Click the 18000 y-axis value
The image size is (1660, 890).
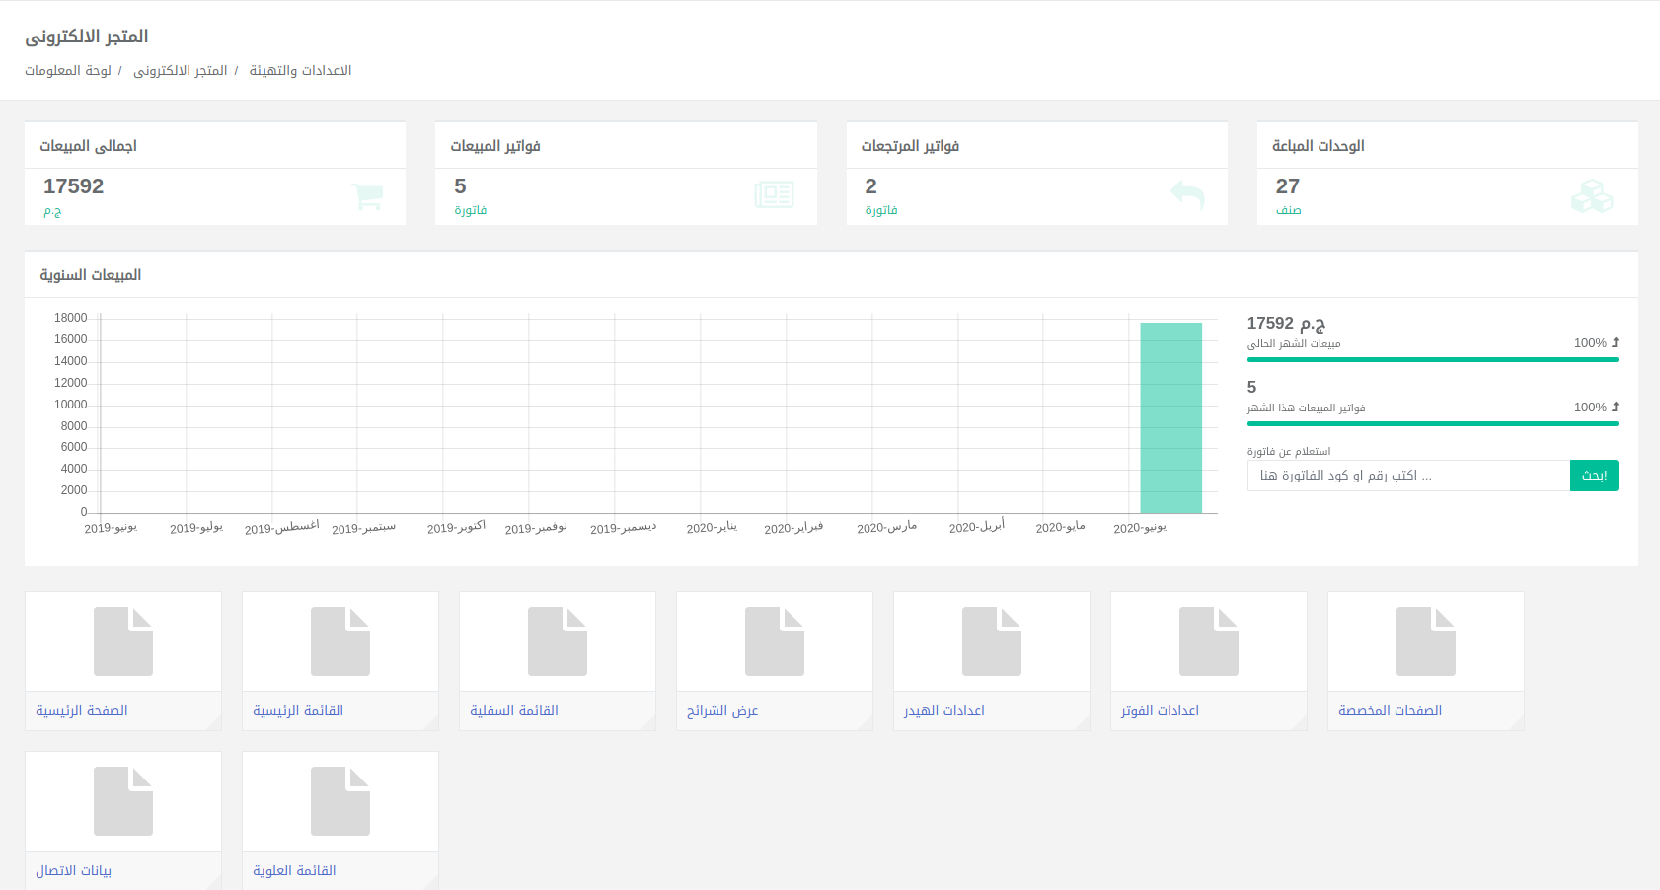click(x=71, y=318)
